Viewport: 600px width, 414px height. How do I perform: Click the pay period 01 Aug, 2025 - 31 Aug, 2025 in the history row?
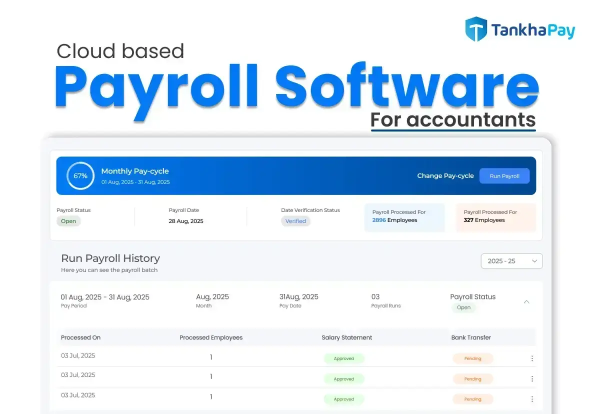105,297
